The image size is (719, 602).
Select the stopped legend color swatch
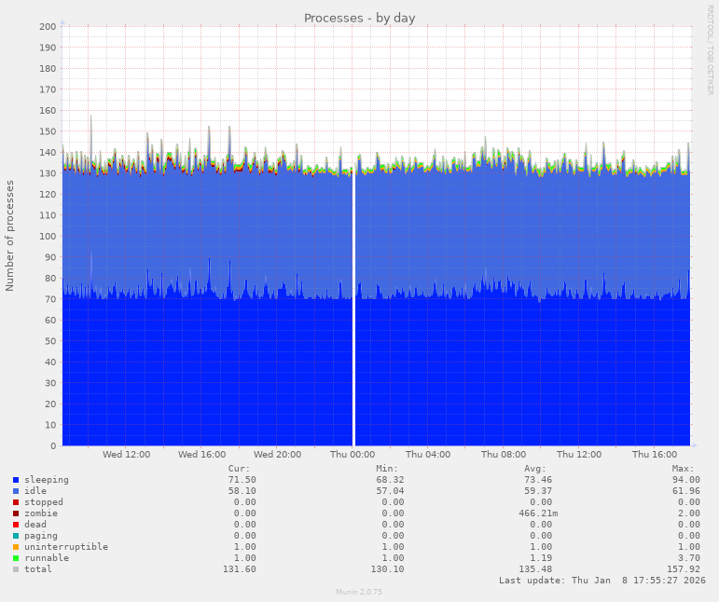click(x=16, y=502)
